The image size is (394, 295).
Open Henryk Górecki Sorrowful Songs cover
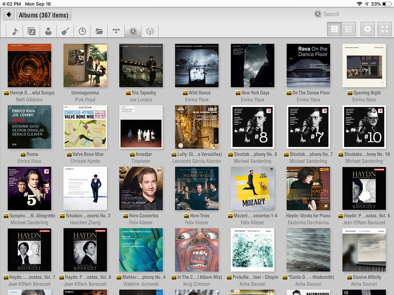pos(29,66)
